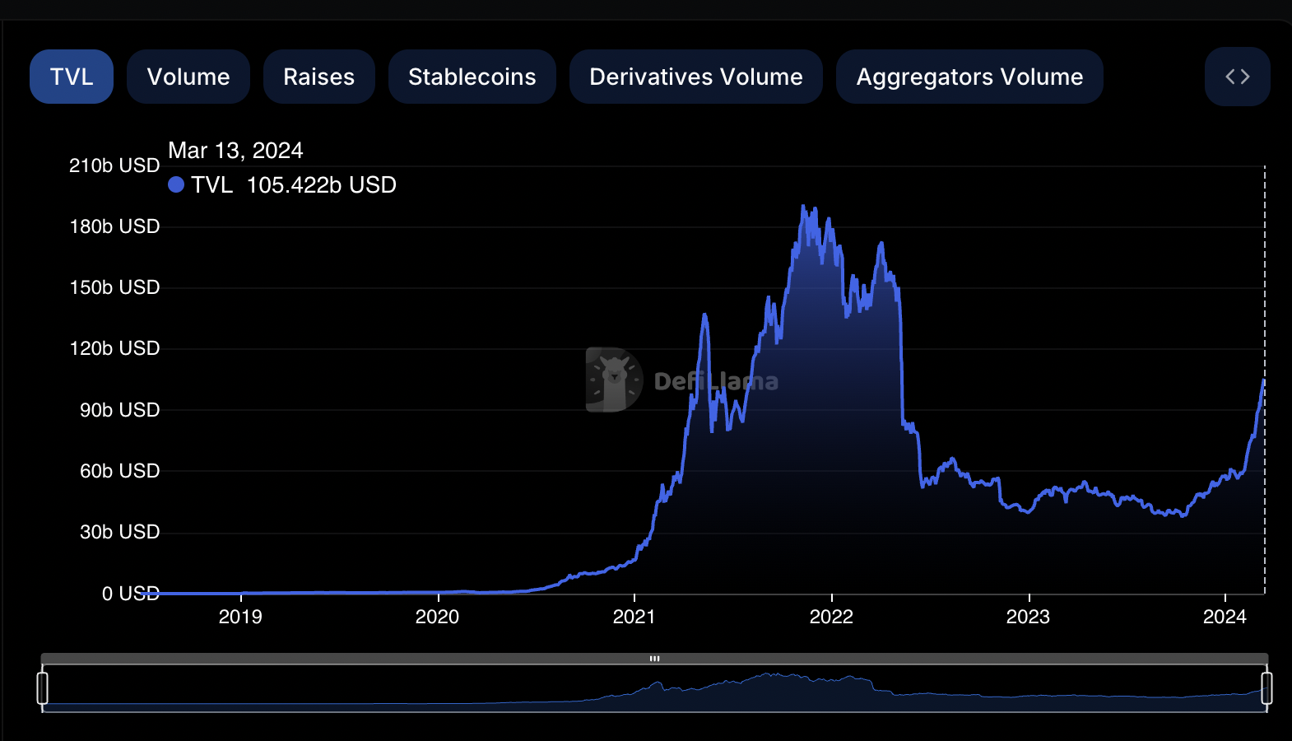Image resolution: width=1292 pixels, height=741 pixels.
Task: Click the 2020 x-axis label
Action: [437, 617]
